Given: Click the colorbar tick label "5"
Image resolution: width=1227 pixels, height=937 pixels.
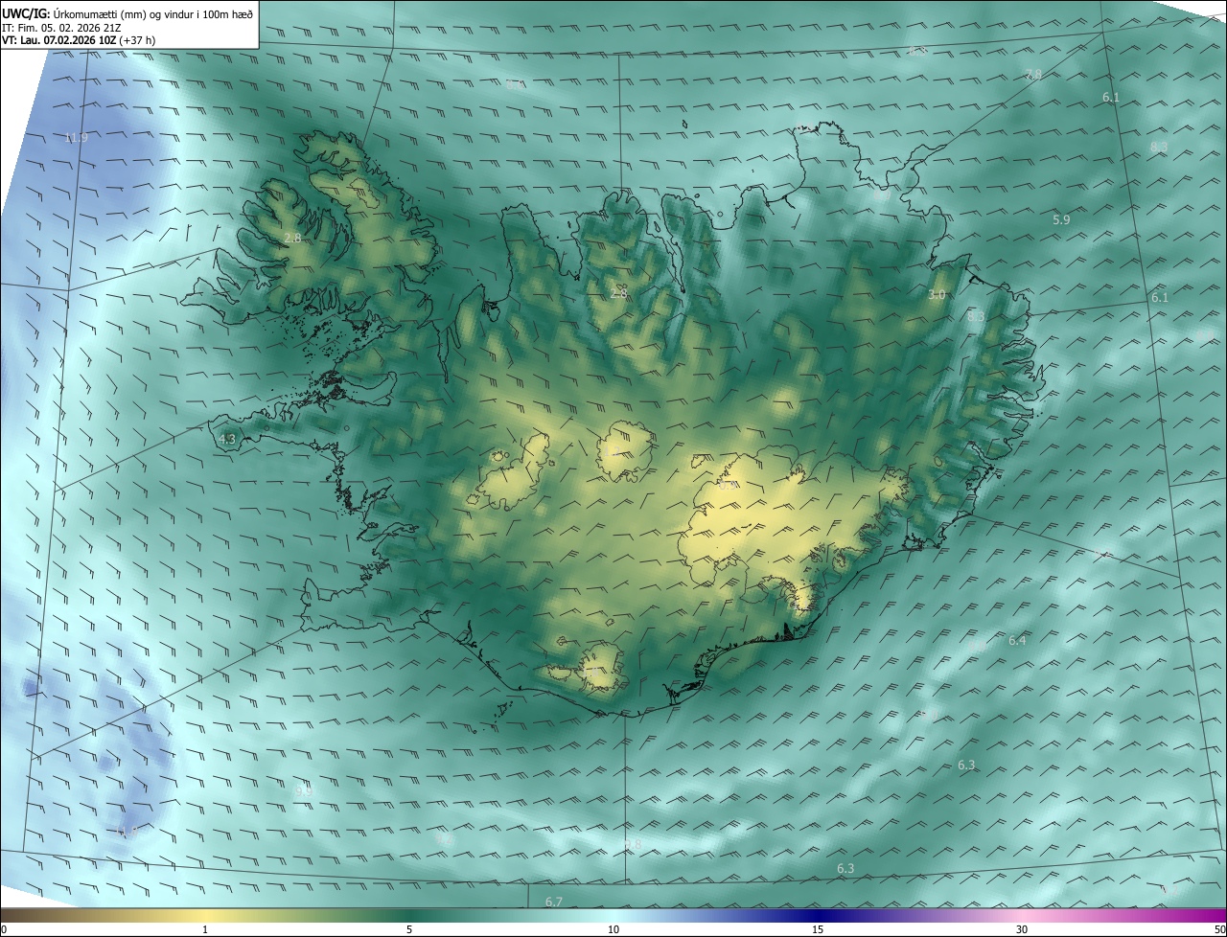Looking at the screenshot, I should click(x=409, y=929).
